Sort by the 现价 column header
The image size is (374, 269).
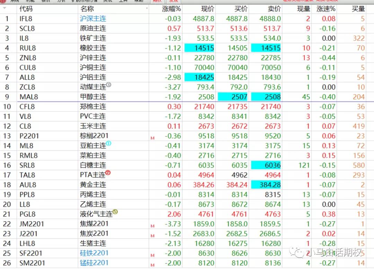(x=207, y=9)
